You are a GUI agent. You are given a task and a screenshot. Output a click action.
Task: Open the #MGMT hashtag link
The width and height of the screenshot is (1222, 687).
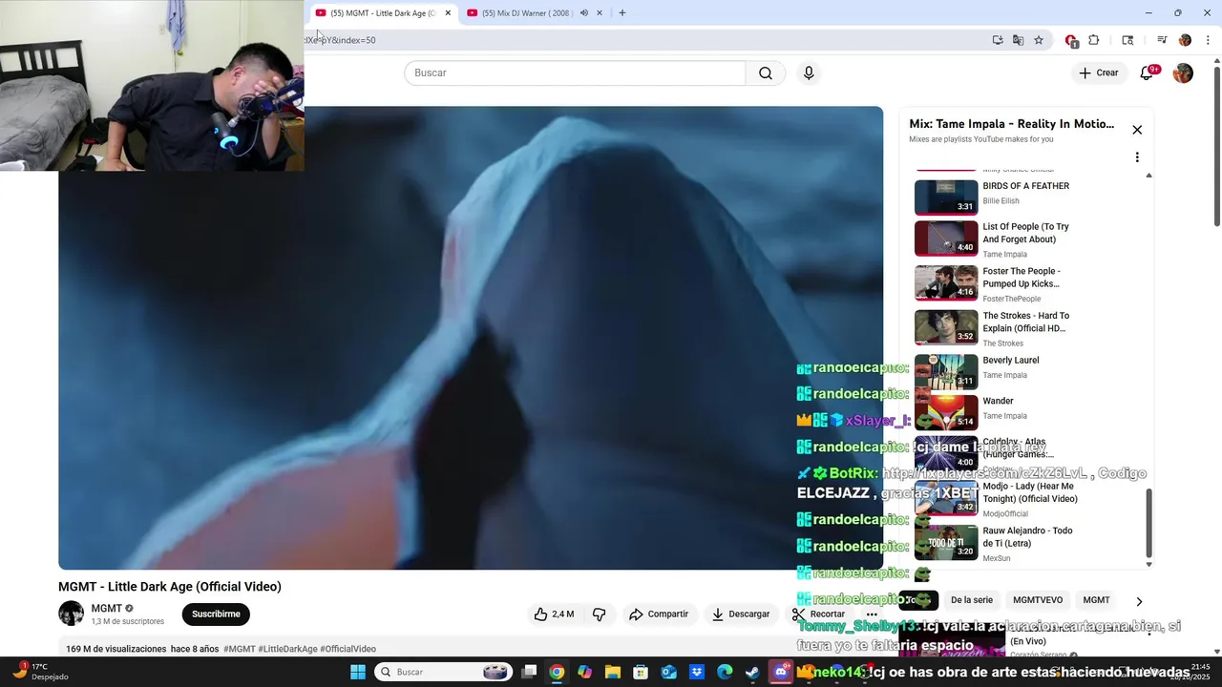(x=240, y=649)
